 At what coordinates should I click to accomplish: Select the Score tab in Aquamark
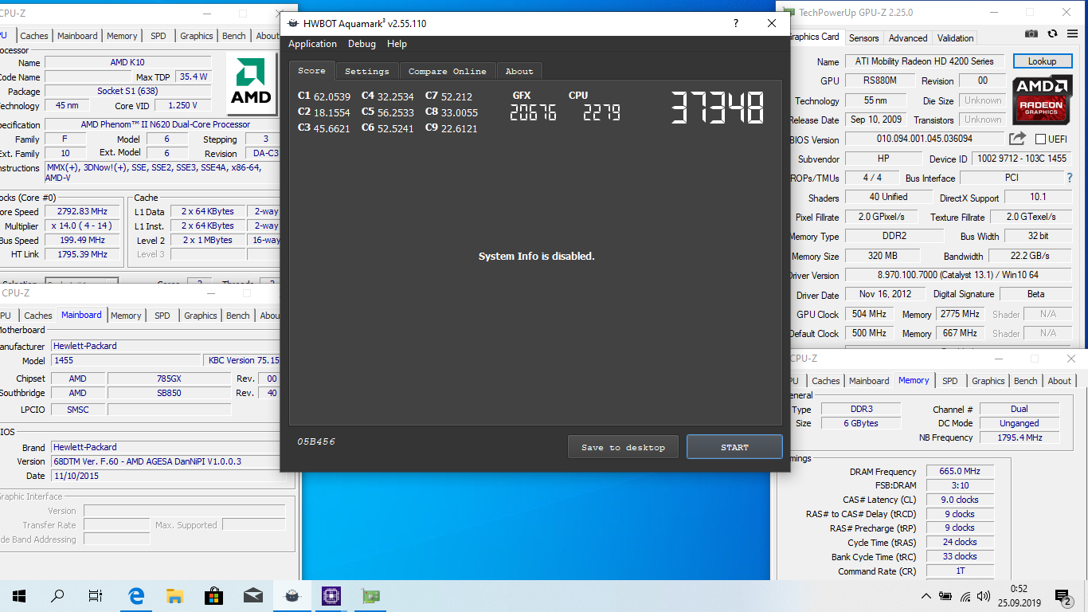pyautogui.click(x=311, y=70)
